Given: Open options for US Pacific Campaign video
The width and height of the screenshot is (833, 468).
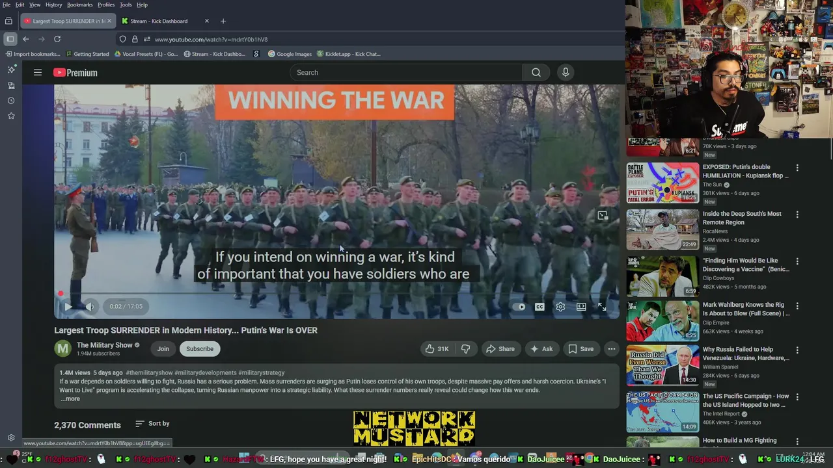Looking at the screenshot, I should (797, 397).
